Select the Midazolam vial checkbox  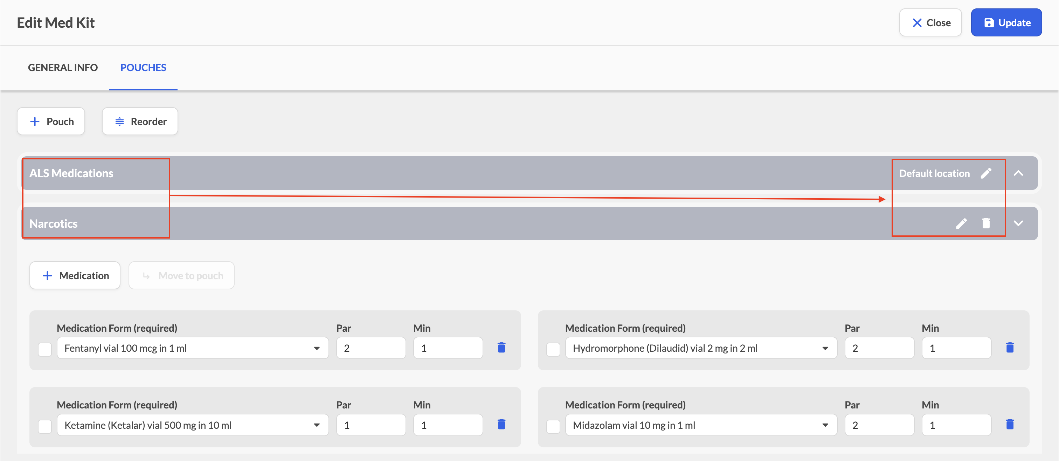(x=553, y=426)
